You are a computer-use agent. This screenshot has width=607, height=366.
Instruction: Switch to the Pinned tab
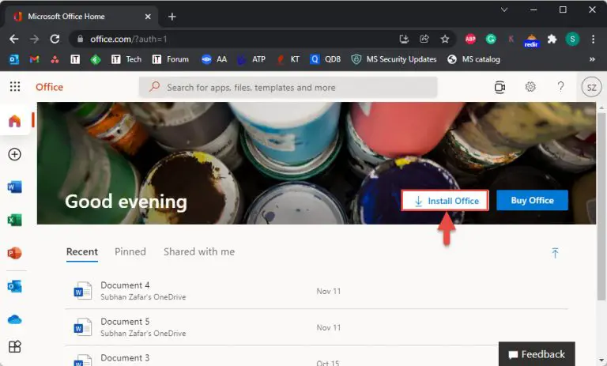pos(130,251)
